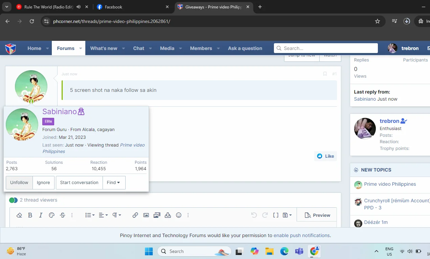Open the Members nav item
Viewport: 430px width, 259px height.
click(201, 48)
